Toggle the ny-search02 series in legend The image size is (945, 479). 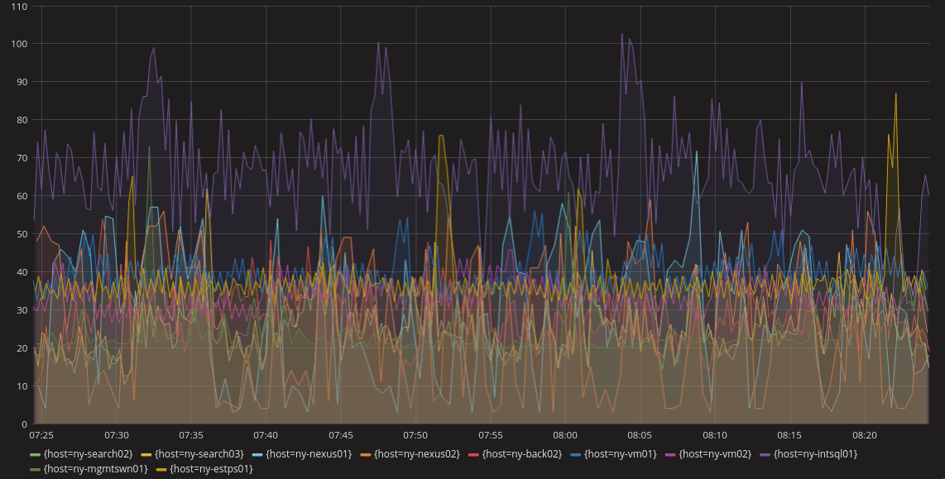[87, 454]
